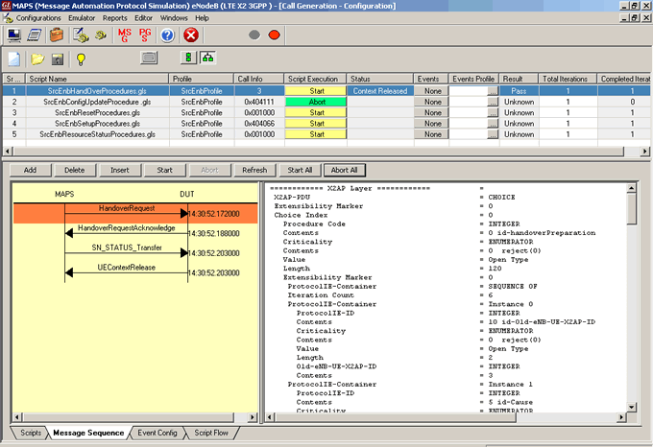Open Events Profile browse button row 2
653x447 pixels.
493,102
